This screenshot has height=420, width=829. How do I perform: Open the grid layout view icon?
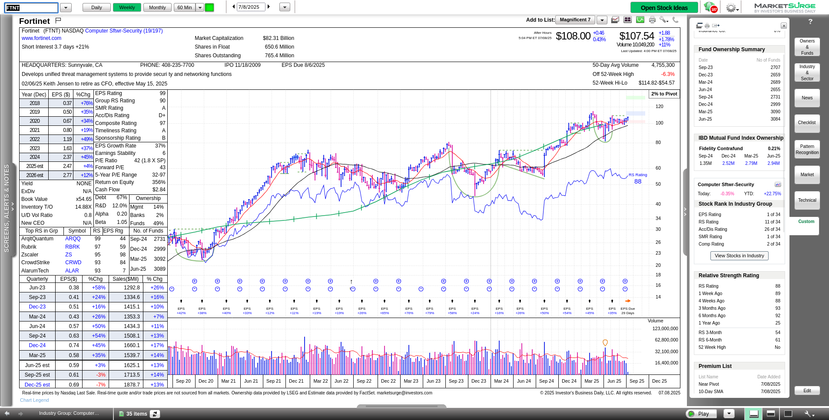(627, 20)
